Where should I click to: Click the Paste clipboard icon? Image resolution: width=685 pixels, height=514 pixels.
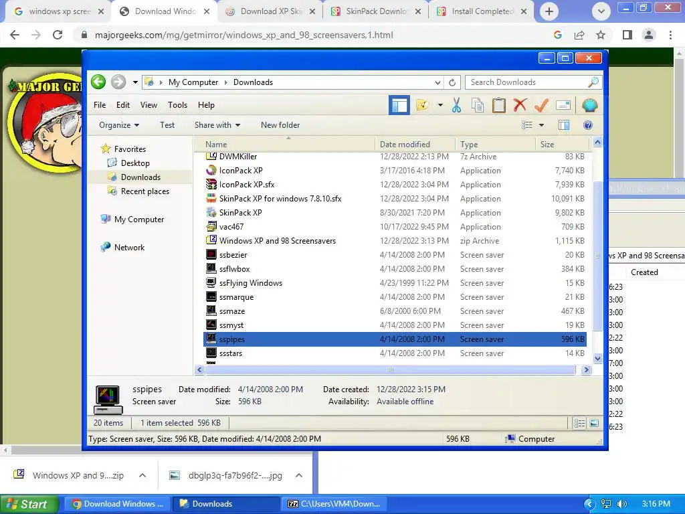(498, 105)
